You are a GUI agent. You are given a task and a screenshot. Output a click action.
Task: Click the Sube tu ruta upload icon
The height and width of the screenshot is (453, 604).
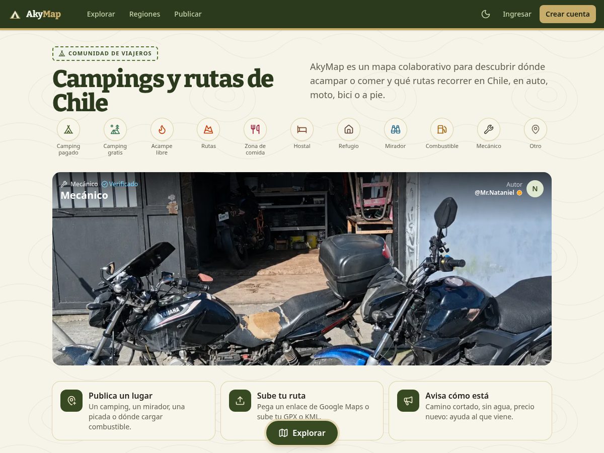pos(240,401)
